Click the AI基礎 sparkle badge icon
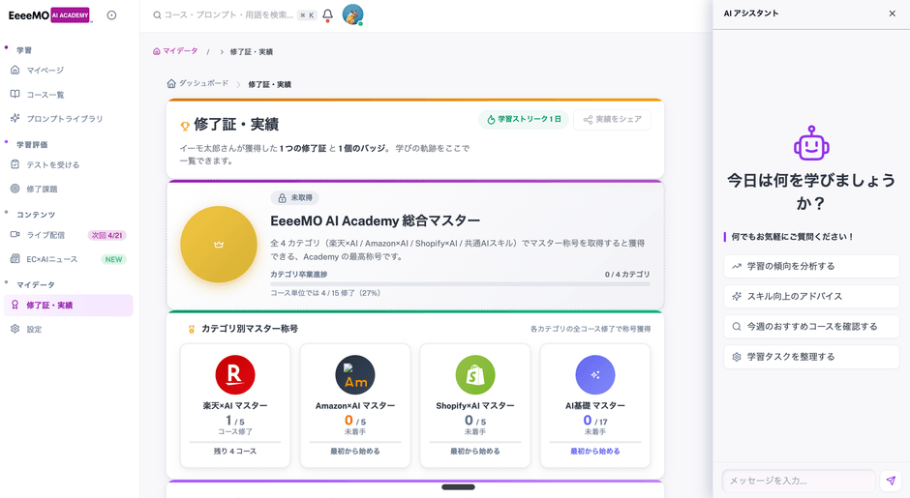This screenshot has width=910, height=498. click(595, 374)
